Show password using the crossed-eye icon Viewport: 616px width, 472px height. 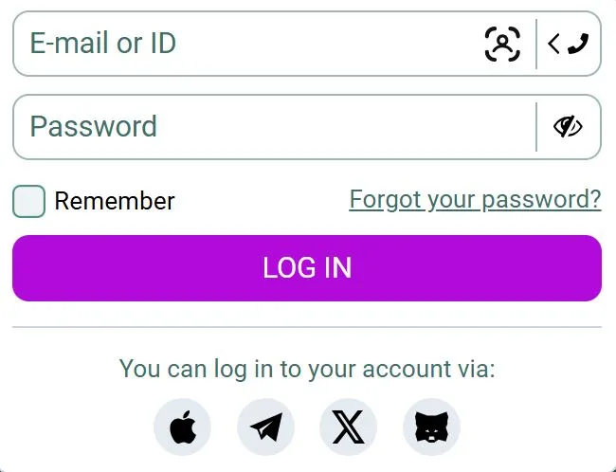(x=568, y=127)
